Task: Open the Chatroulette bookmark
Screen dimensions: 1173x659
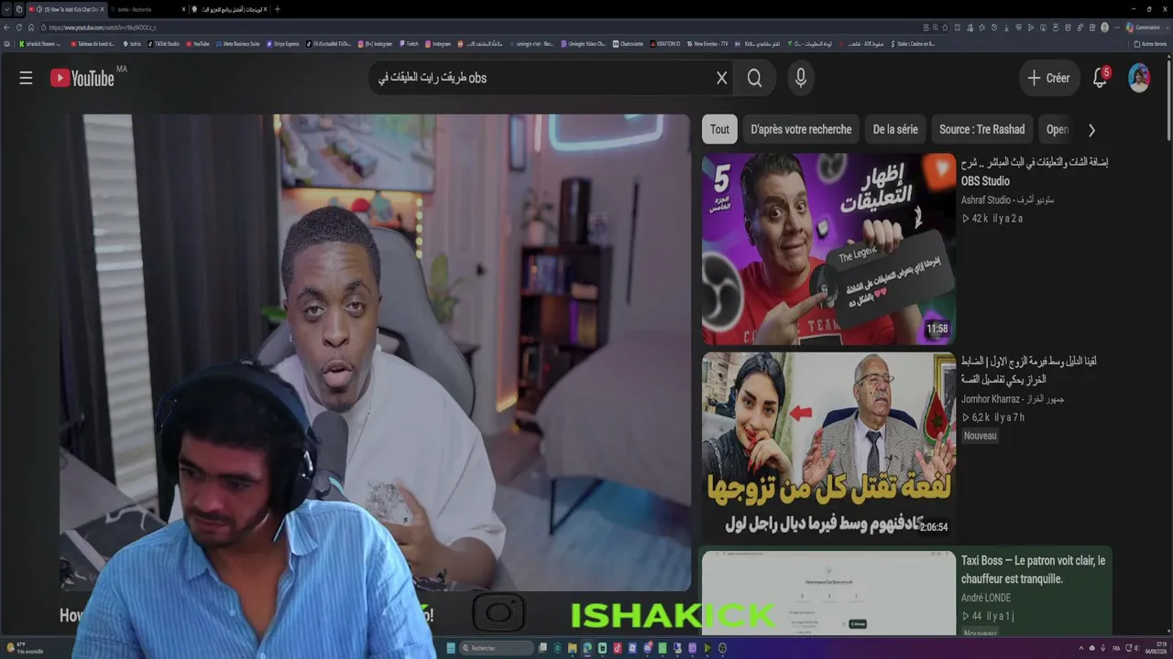Action: click(629, 44)
